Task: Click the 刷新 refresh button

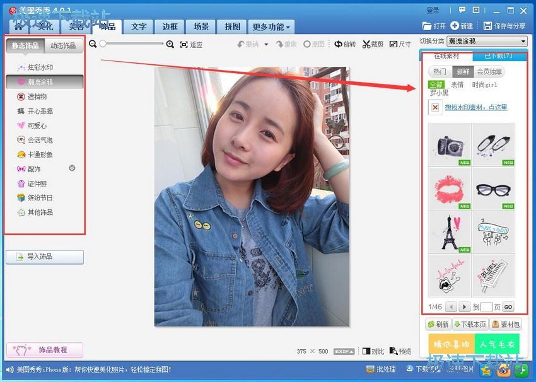Action: [x=438, y=324]
